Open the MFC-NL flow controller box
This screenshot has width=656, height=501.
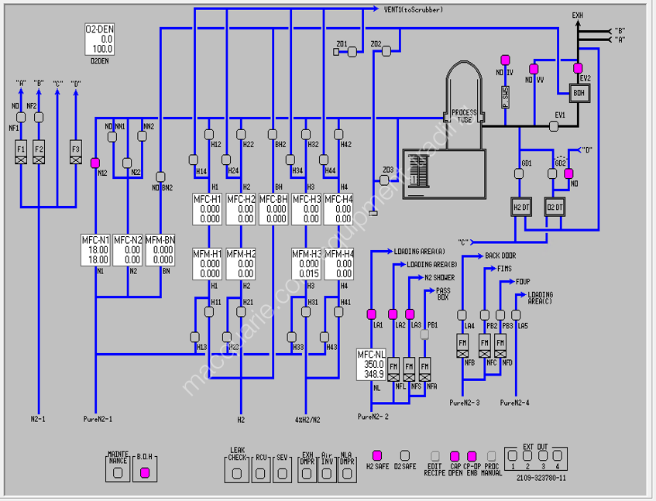point(371,365)
